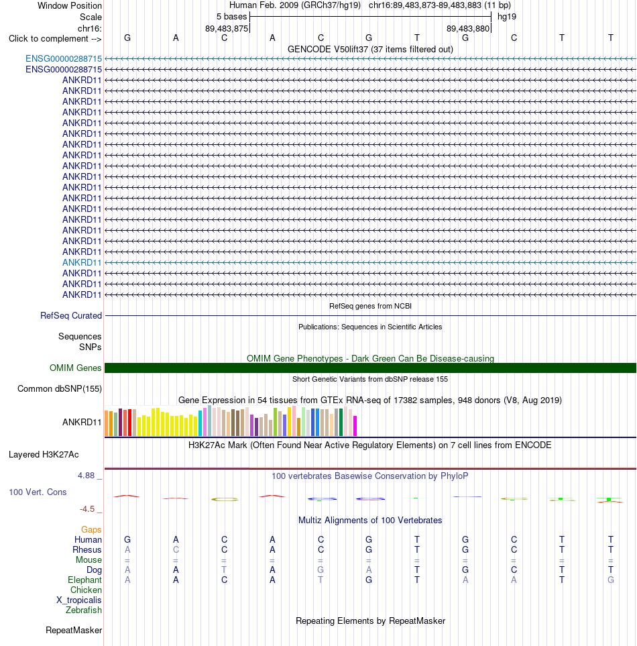
Task: Open the RefSeq Curated track label
Action: click(x=71, y=315)
